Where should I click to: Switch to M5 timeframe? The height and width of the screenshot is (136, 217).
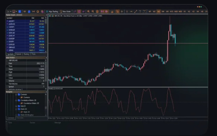[167, 12]
